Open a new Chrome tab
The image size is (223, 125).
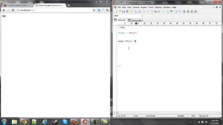point(69,6)
